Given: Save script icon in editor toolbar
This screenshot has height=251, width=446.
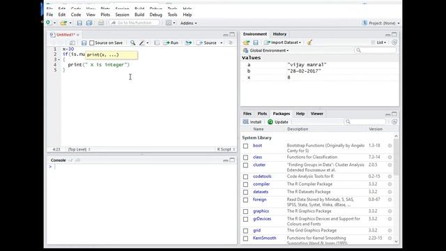Looking at the screenshot, I should [84, 43].
